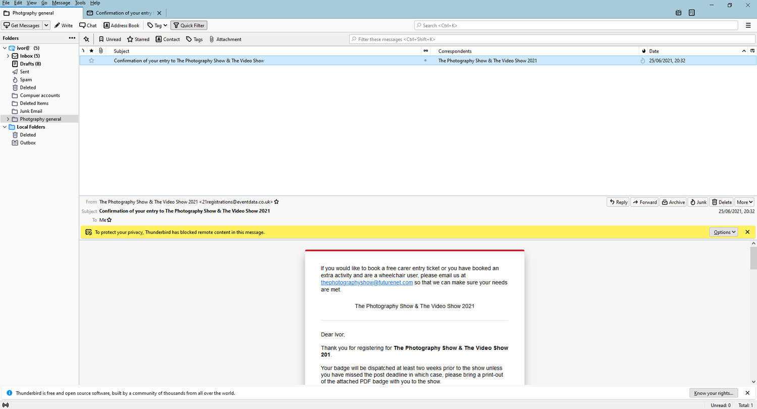Open the File menu
This screenshot has width=757, height=409.
click(x=6, y=3)
